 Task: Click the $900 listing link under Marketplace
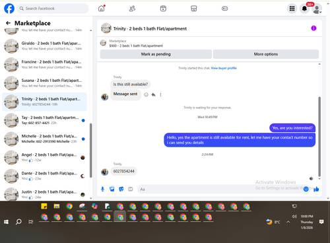(x=136, y=46)
